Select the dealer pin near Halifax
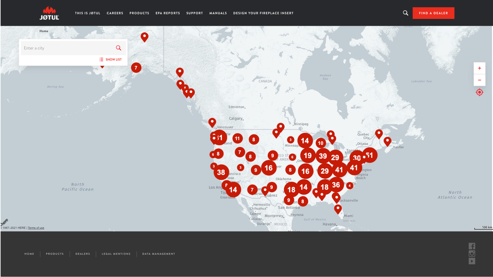Screen dimensions: 493x277 click(x=387, y=142)
